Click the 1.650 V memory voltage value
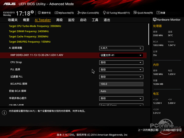This screenshot has width=184, height=138. click(x=172, y=74)
